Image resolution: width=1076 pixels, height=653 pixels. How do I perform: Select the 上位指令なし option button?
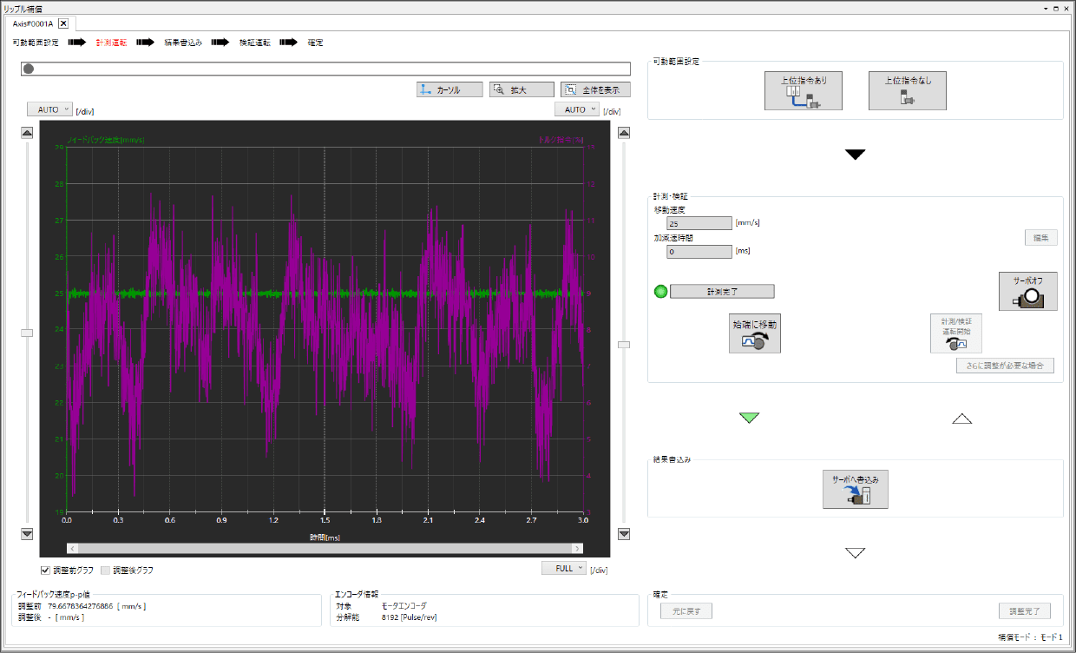coord(907,90)
